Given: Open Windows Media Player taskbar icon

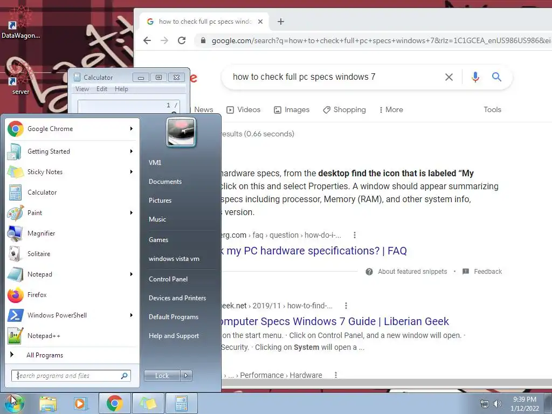Looking at the screenshot, I should tap(80, 403).
